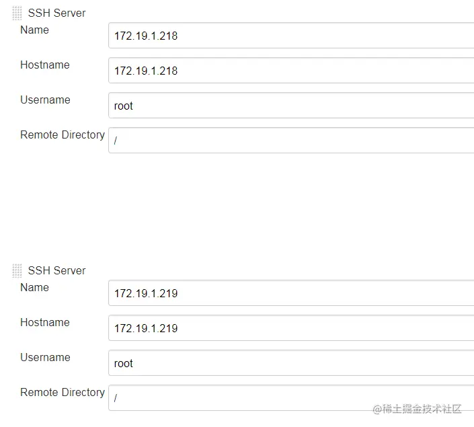Screen dimensions: 474x427
Task: Click the SSH Server heading above 172.19.1.218
Action: [56, 13]
